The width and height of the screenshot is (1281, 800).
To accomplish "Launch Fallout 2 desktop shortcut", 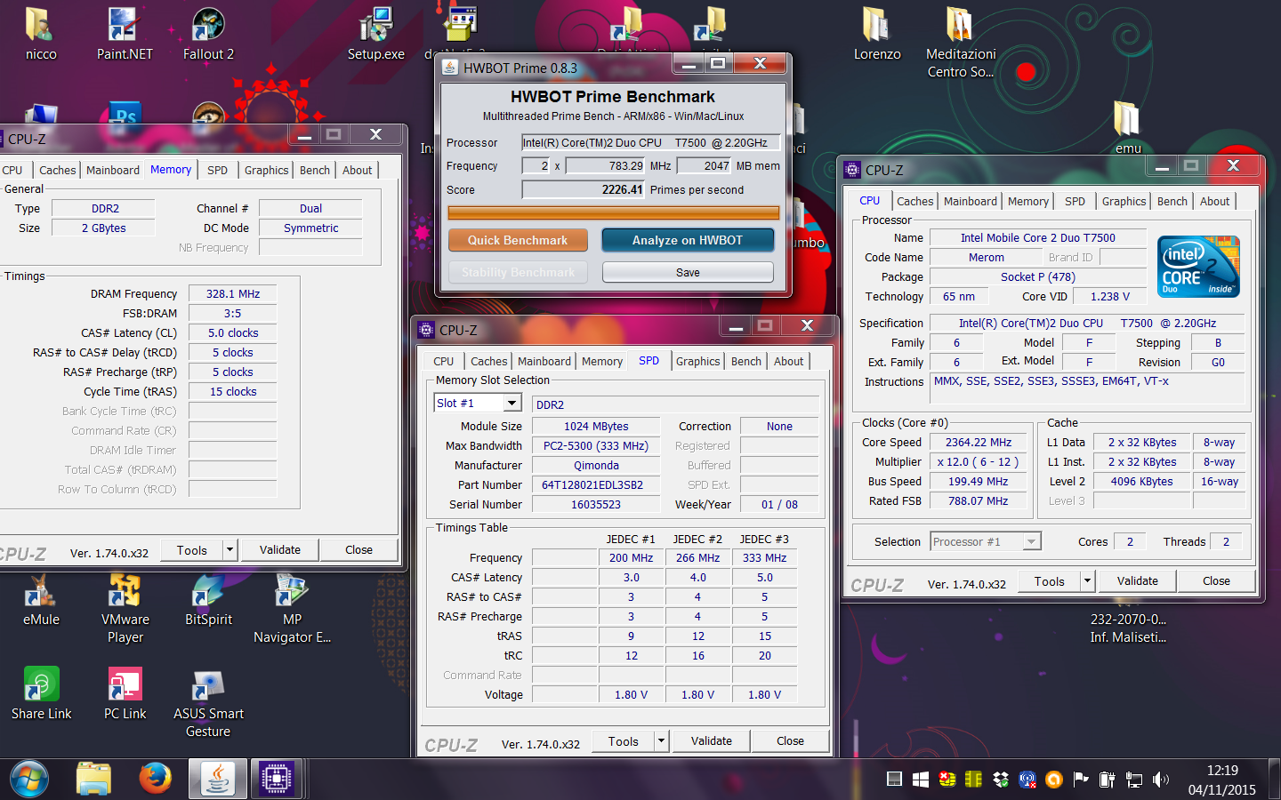I will (x=208, y=34).
